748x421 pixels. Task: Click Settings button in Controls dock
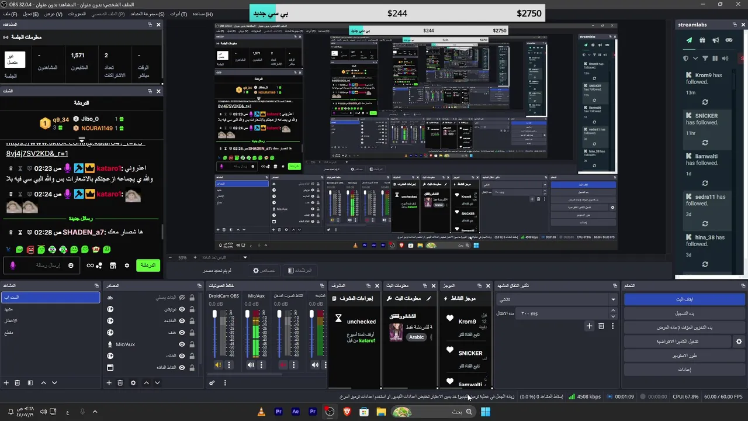click(684, 370)
